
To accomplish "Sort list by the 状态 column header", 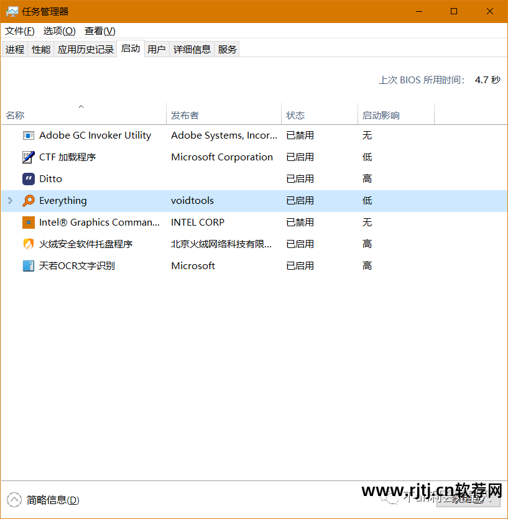I will pyautogui.click(x=295, y=115).
